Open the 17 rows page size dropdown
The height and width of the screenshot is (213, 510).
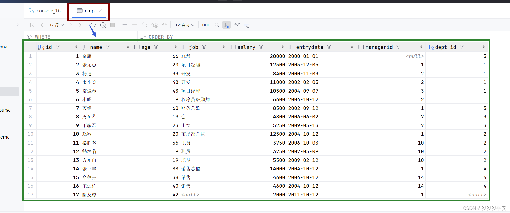pos(57,25)
